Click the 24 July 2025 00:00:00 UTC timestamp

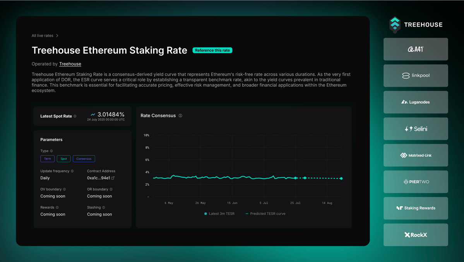click(x=106, y=120)
